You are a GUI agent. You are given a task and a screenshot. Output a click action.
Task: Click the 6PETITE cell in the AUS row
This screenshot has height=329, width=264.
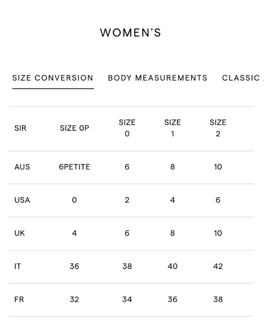point(74,167)
